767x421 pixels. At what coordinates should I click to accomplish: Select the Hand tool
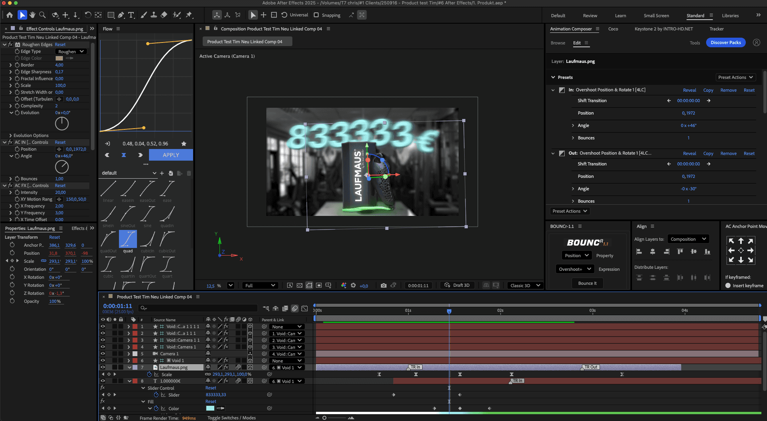(x=32, y=15)
